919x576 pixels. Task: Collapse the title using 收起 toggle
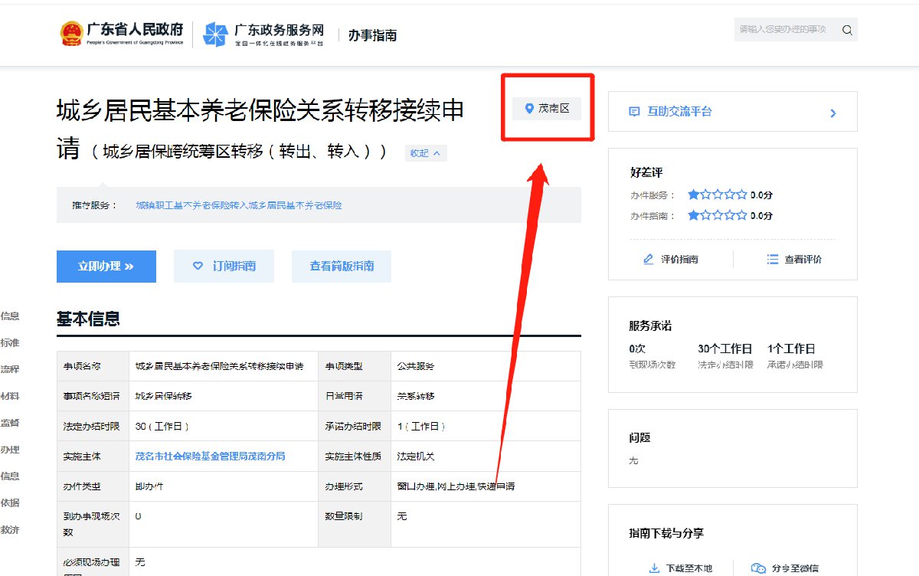425,153
